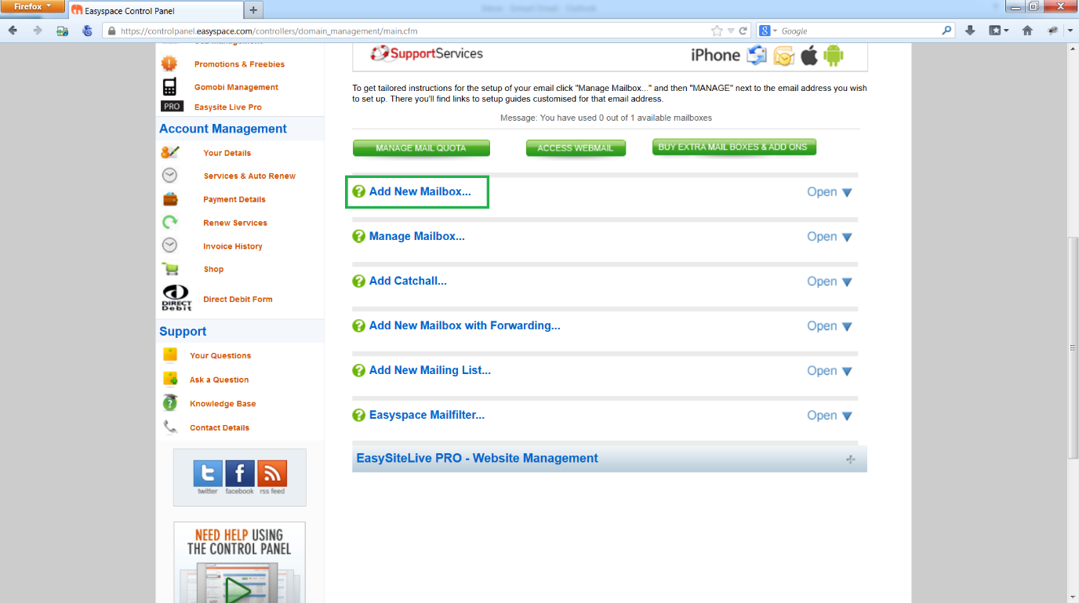Open the bookmarks menu icon
This screenshot has width=1079, height=603.
997,31
